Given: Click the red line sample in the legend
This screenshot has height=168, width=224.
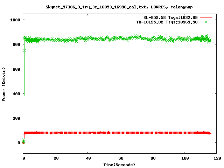Looking at the screenshot, I should point(206,17).
